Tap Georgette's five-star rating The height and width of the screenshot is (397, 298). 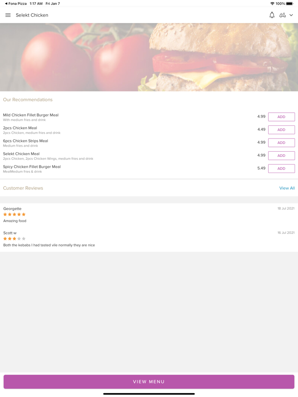coord(14,215)
